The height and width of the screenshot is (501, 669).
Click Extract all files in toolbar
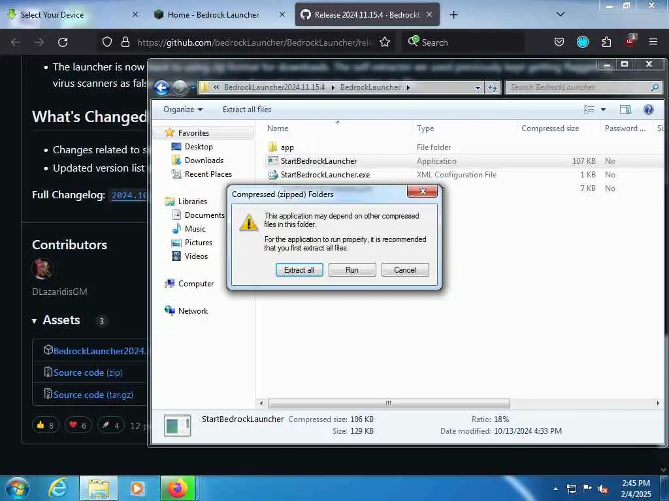[246, 110]
